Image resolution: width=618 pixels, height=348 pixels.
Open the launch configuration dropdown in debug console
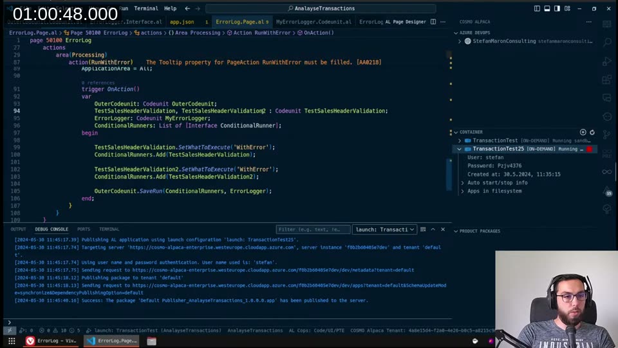point(384,229)
